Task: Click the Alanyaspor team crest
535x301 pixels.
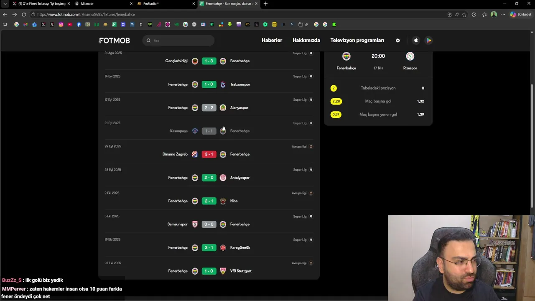Action: 223,108
